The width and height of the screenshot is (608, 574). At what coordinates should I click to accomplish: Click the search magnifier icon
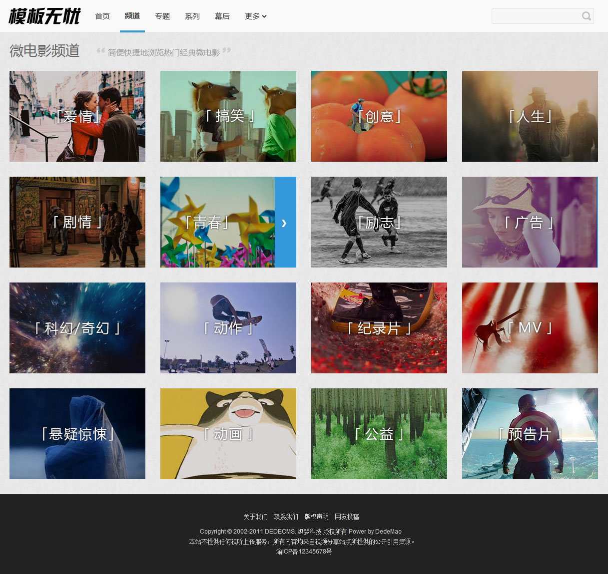(x=586, y=16)
